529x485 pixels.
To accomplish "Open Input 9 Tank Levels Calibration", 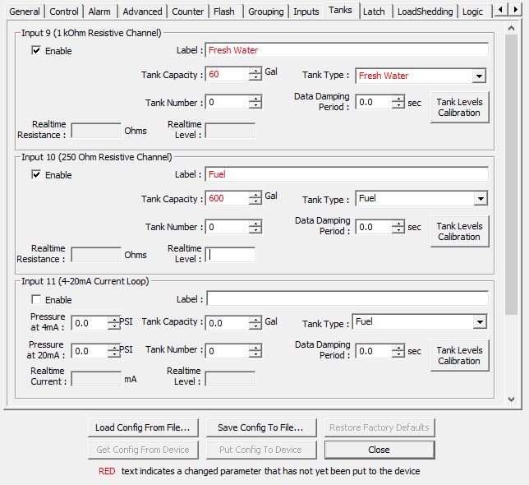I will pos(459,108).
